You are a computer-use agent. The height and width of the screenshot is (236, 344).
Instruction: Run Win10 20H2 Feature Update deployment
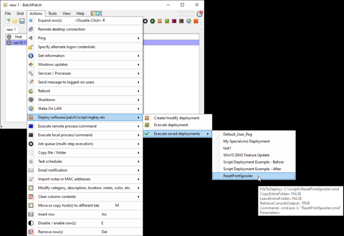click(254, 155)
